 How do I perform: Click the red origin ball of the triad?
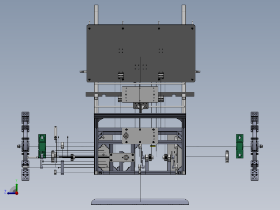[17, 193]
